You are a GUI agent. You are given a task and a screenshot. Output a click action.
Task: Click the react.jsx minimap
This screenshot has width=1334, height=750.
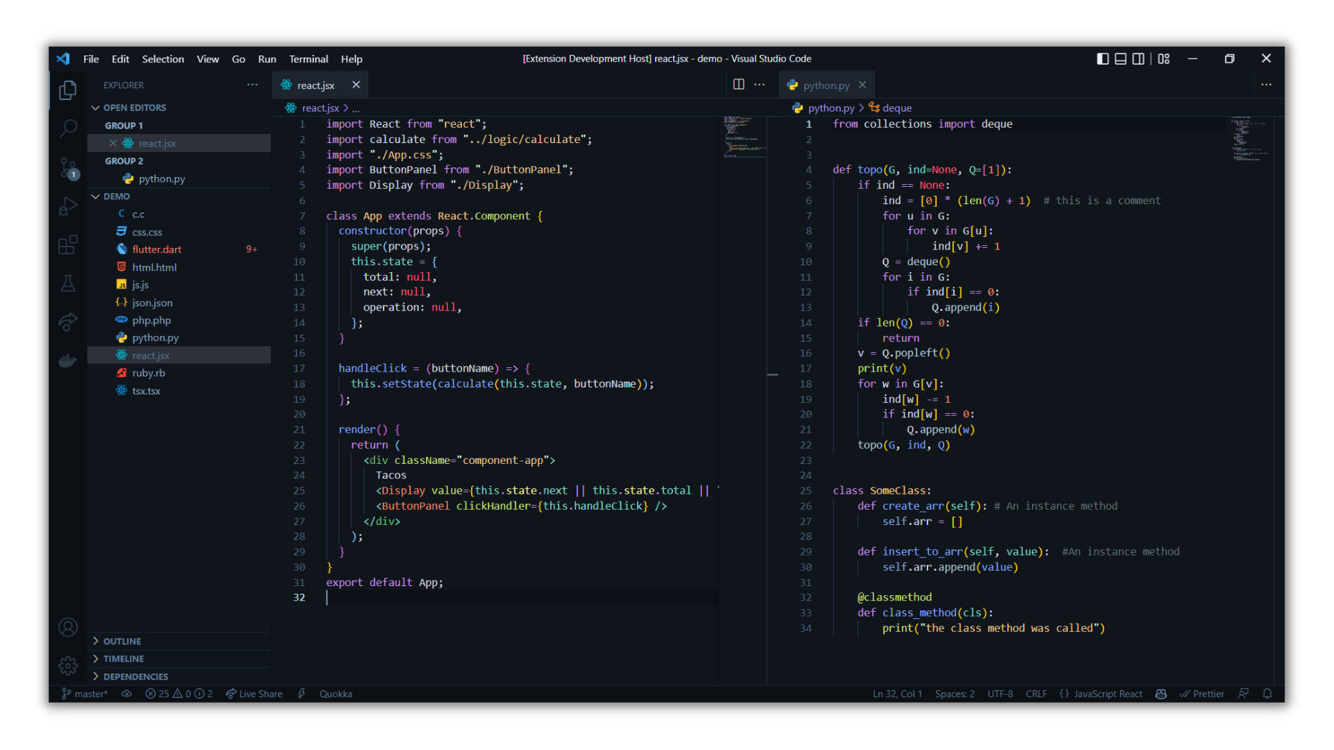(742, 137)
